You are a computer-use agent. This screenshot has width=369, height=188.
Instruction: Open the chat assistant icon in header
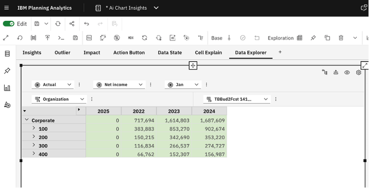pyautogui.click(x=364, y=8)
